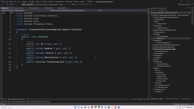194x109 pixels.
Task: Open the Herramientas menu
Action: 59,2
